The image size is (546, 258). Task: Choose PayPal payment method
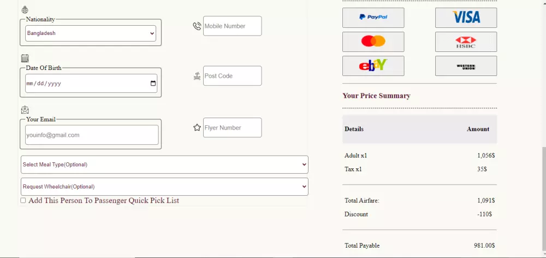click(x=373, y=17)
